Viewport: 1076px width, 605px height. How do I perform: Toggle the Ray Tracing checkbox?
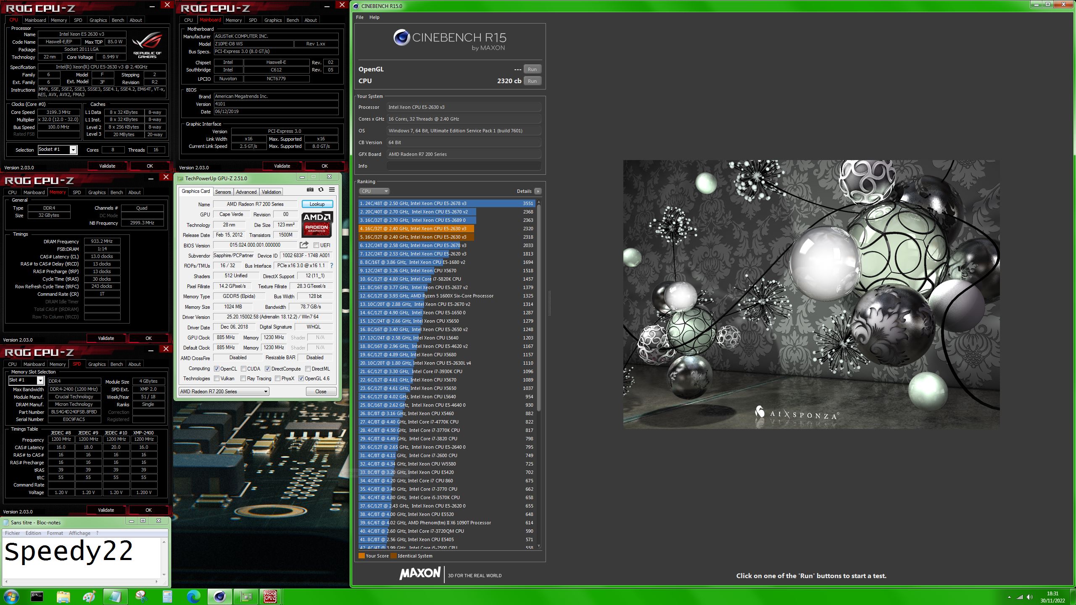pos(243,379)
